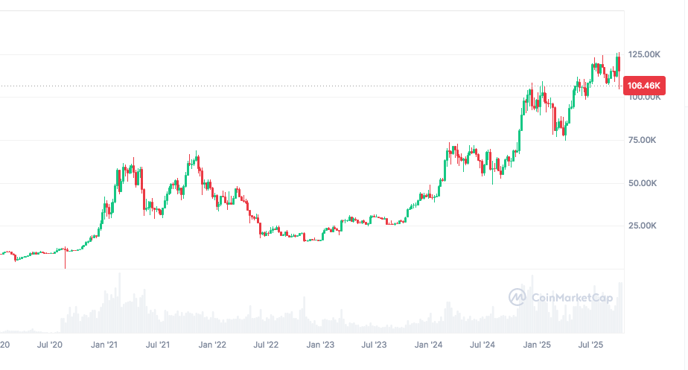Click the red 106.46K current price tag

[x=643, y=86]
